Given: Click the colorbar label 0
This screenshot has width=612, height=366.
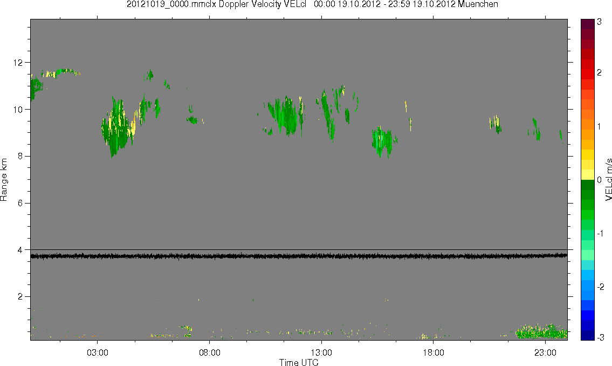Looking at the screenshot, I should pyautogui.click(x=600, y=180).
